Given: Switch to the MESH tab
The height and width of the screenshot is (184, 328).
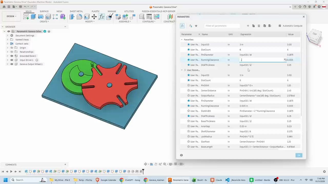Looking at the screenshot, I should click(x=59, y=11).
